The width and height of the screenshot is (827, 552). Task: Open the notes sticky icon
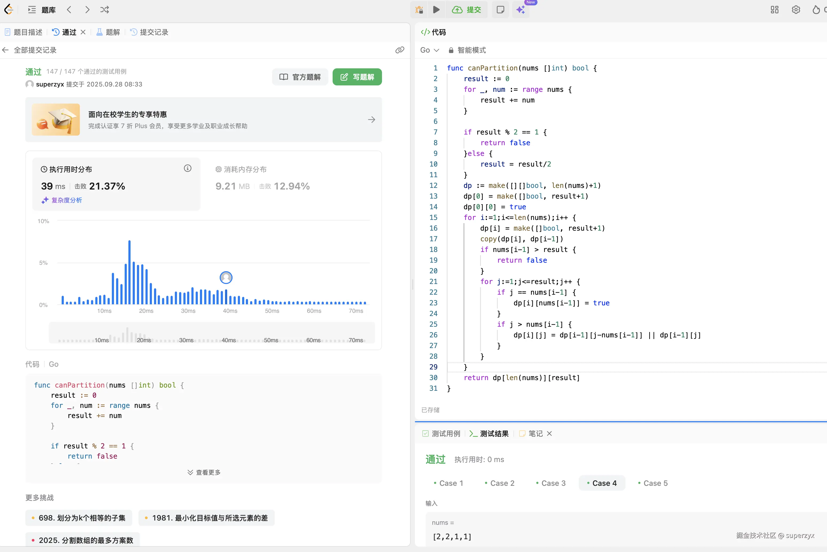pyautogui.click(x=500, y=10)
